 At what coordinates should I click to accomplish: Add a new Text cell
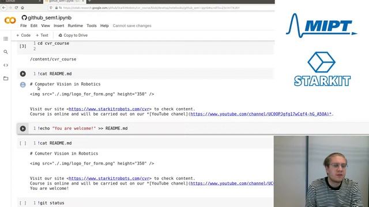(x=42, y=35)
